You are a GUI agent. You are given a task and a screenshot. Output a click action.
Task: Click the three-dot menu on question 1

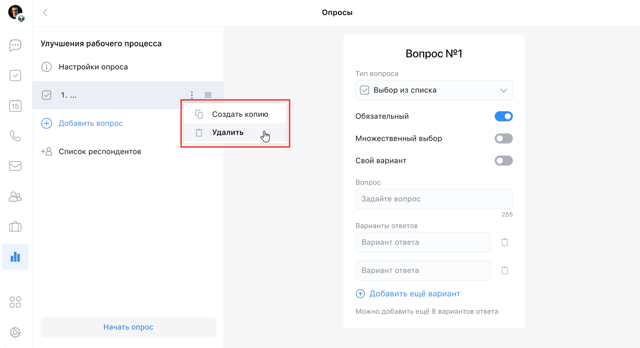(x=192, y=95)
